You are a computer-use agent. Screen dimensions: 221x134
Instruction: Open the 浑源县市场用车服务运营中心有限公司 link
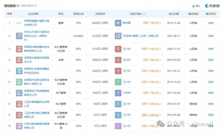click(37, 82)
